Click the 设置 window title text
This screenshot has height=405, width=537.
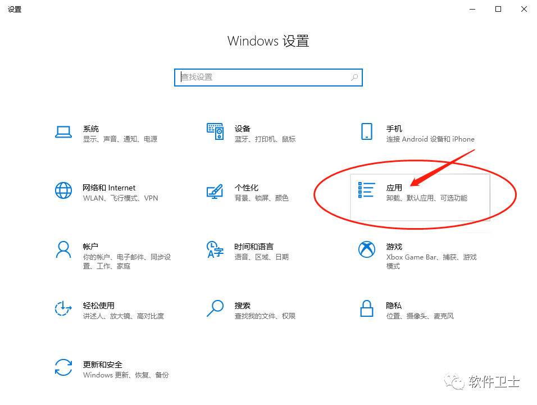[15, 9]
